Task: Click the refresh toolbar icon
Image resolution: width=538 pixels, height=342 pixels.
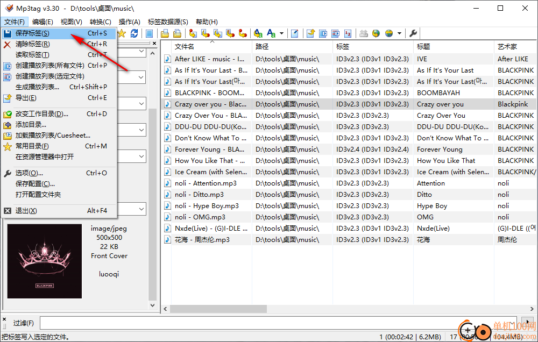Action: click(134, 33)
